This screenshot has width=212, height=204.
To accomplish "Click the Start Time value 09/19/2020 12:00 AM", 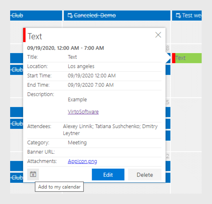I will (x=92, y=76).
